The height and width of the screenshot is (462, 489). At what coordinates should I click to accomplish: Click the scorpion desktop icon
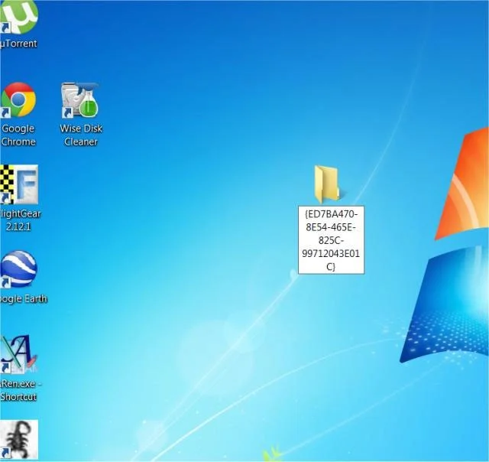[19, 439]
